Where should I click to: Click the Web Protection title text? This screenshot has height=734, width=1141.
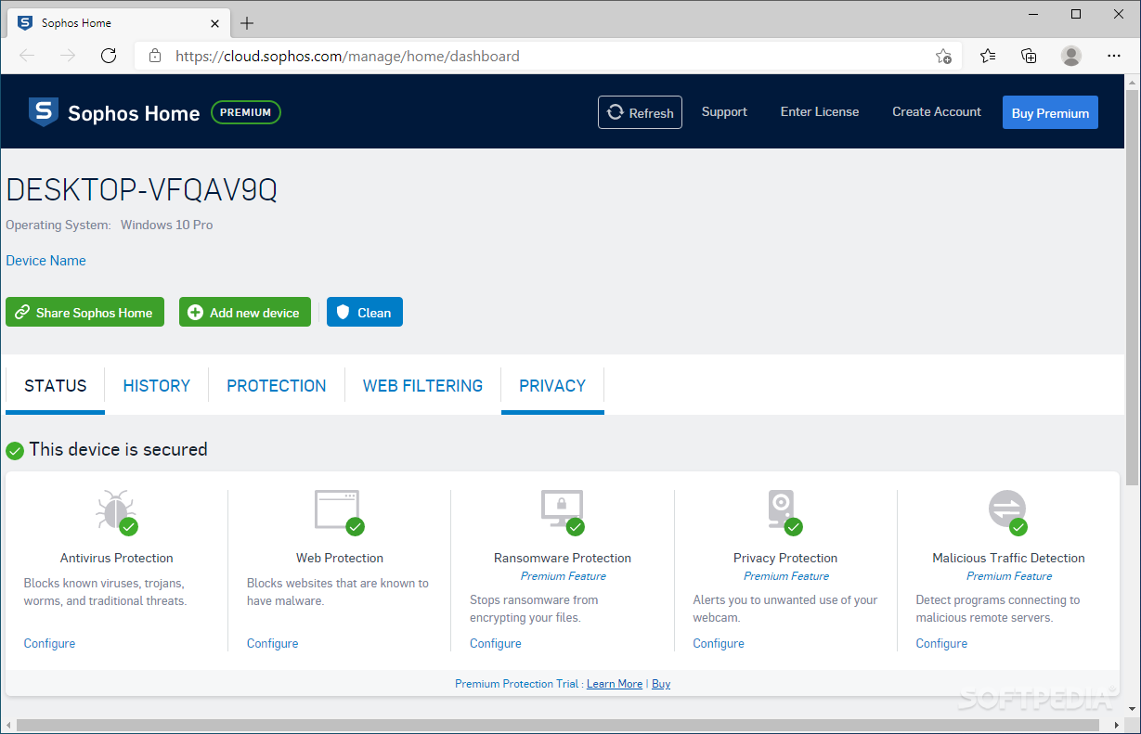click(x=340, y=558)
